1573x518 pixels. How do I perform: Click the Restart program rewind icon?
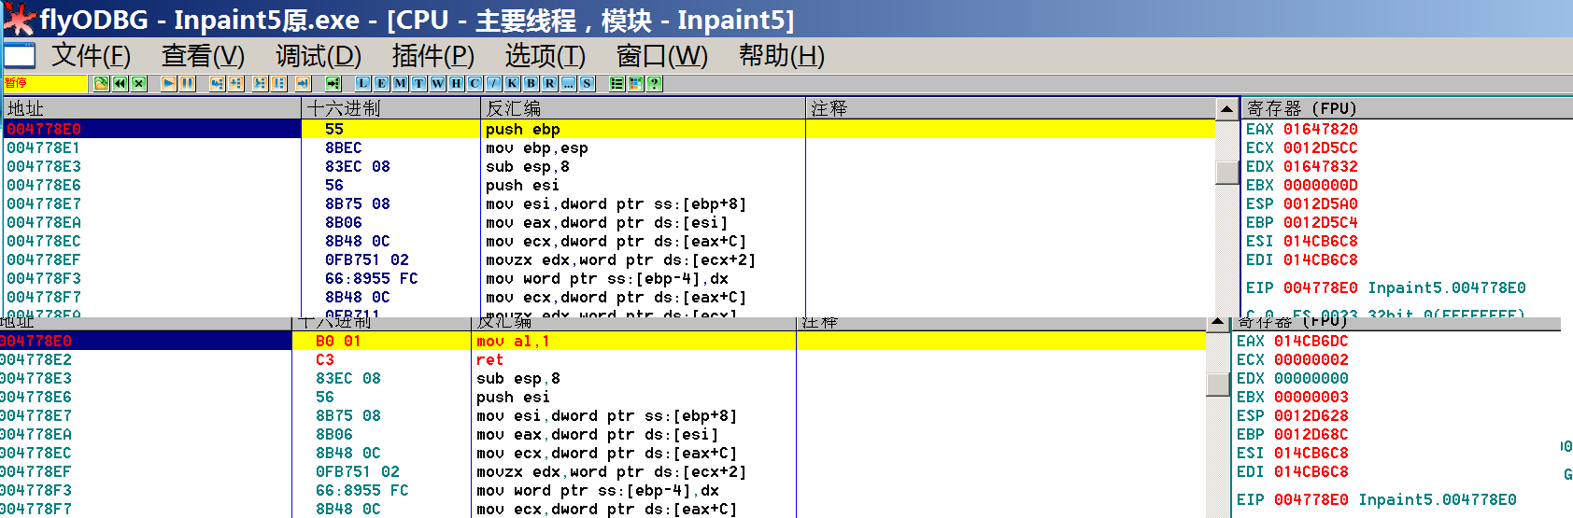click(x=120, y=83)
